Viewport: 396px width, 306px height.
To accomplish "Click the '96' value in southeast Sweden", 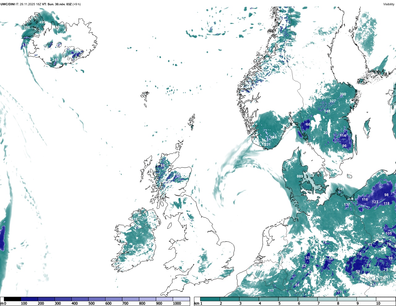I will [344, 146].
